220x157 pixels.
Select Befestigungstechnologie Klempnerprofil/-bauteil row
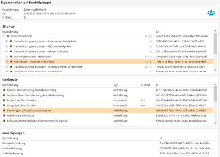click(x=108, y=121)
